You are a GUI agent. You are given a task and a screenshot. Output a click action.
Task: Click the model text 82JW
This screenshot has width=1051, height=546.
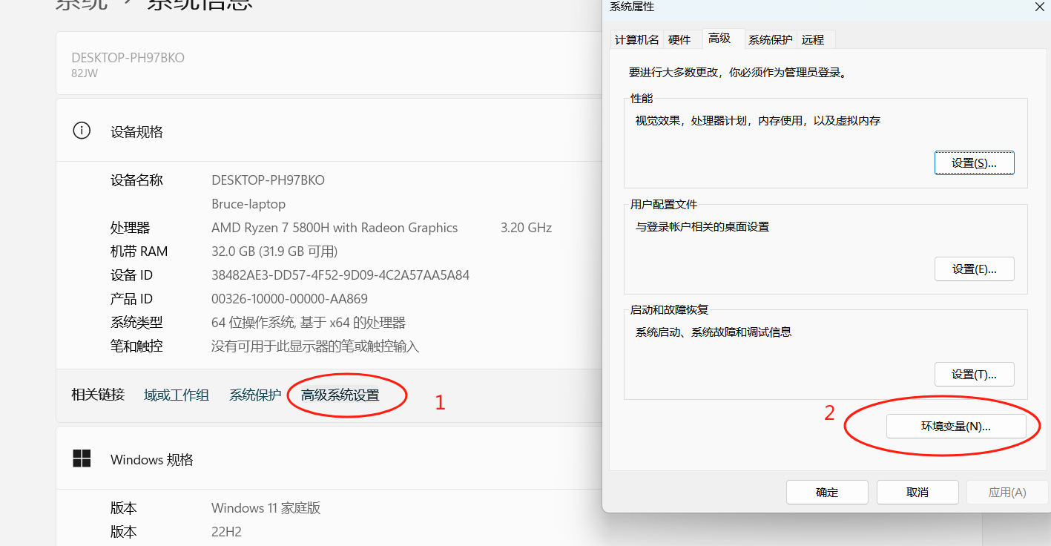tap(85, 73)
